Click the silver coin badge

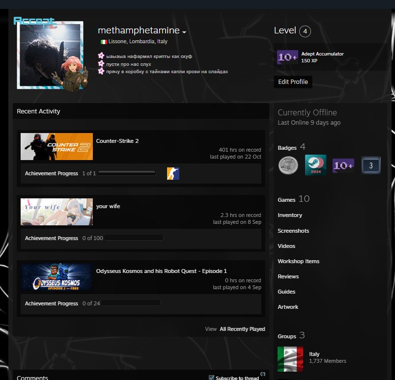pyautogui.click(x=288, y=165)
